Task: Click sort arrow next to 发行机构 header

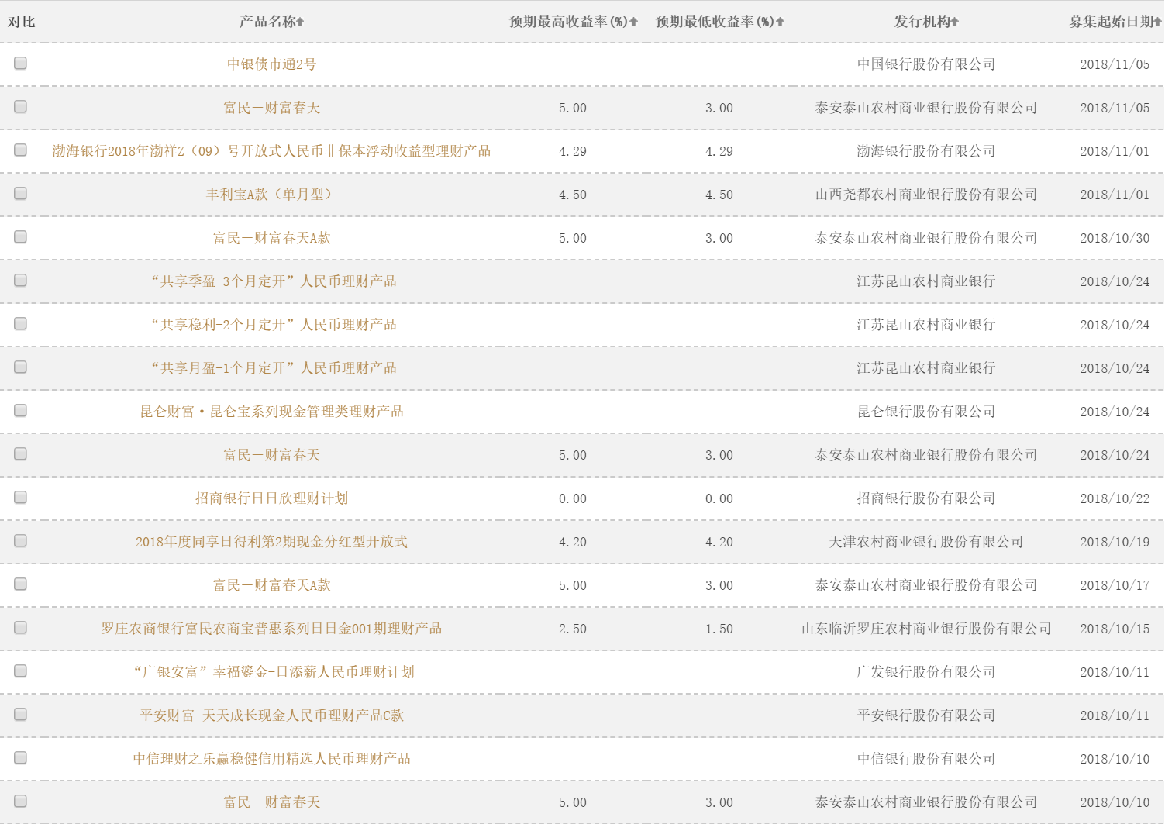Action: (954, 22)
